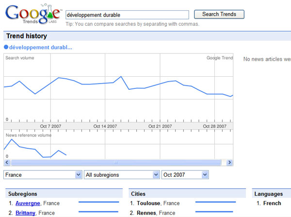Click the search volume peak near Oct 16

121,77
